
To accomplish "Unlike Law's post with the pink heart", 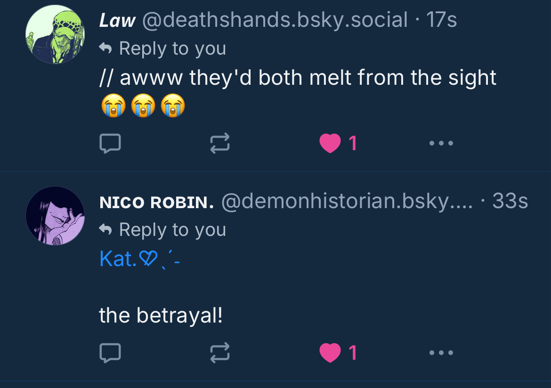I will click(x=330, y=143).
